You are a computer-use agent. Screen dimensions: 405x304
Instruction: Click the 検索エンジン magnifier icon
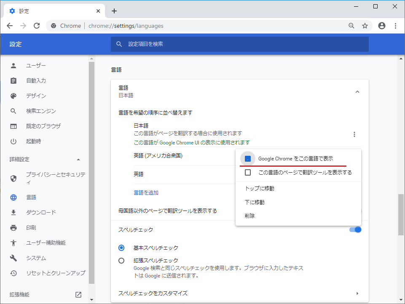[x=13, y=111]
